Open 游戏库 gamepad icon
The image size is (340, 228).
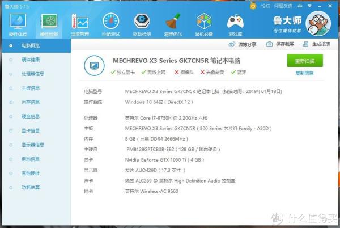[x=235, y=22]
